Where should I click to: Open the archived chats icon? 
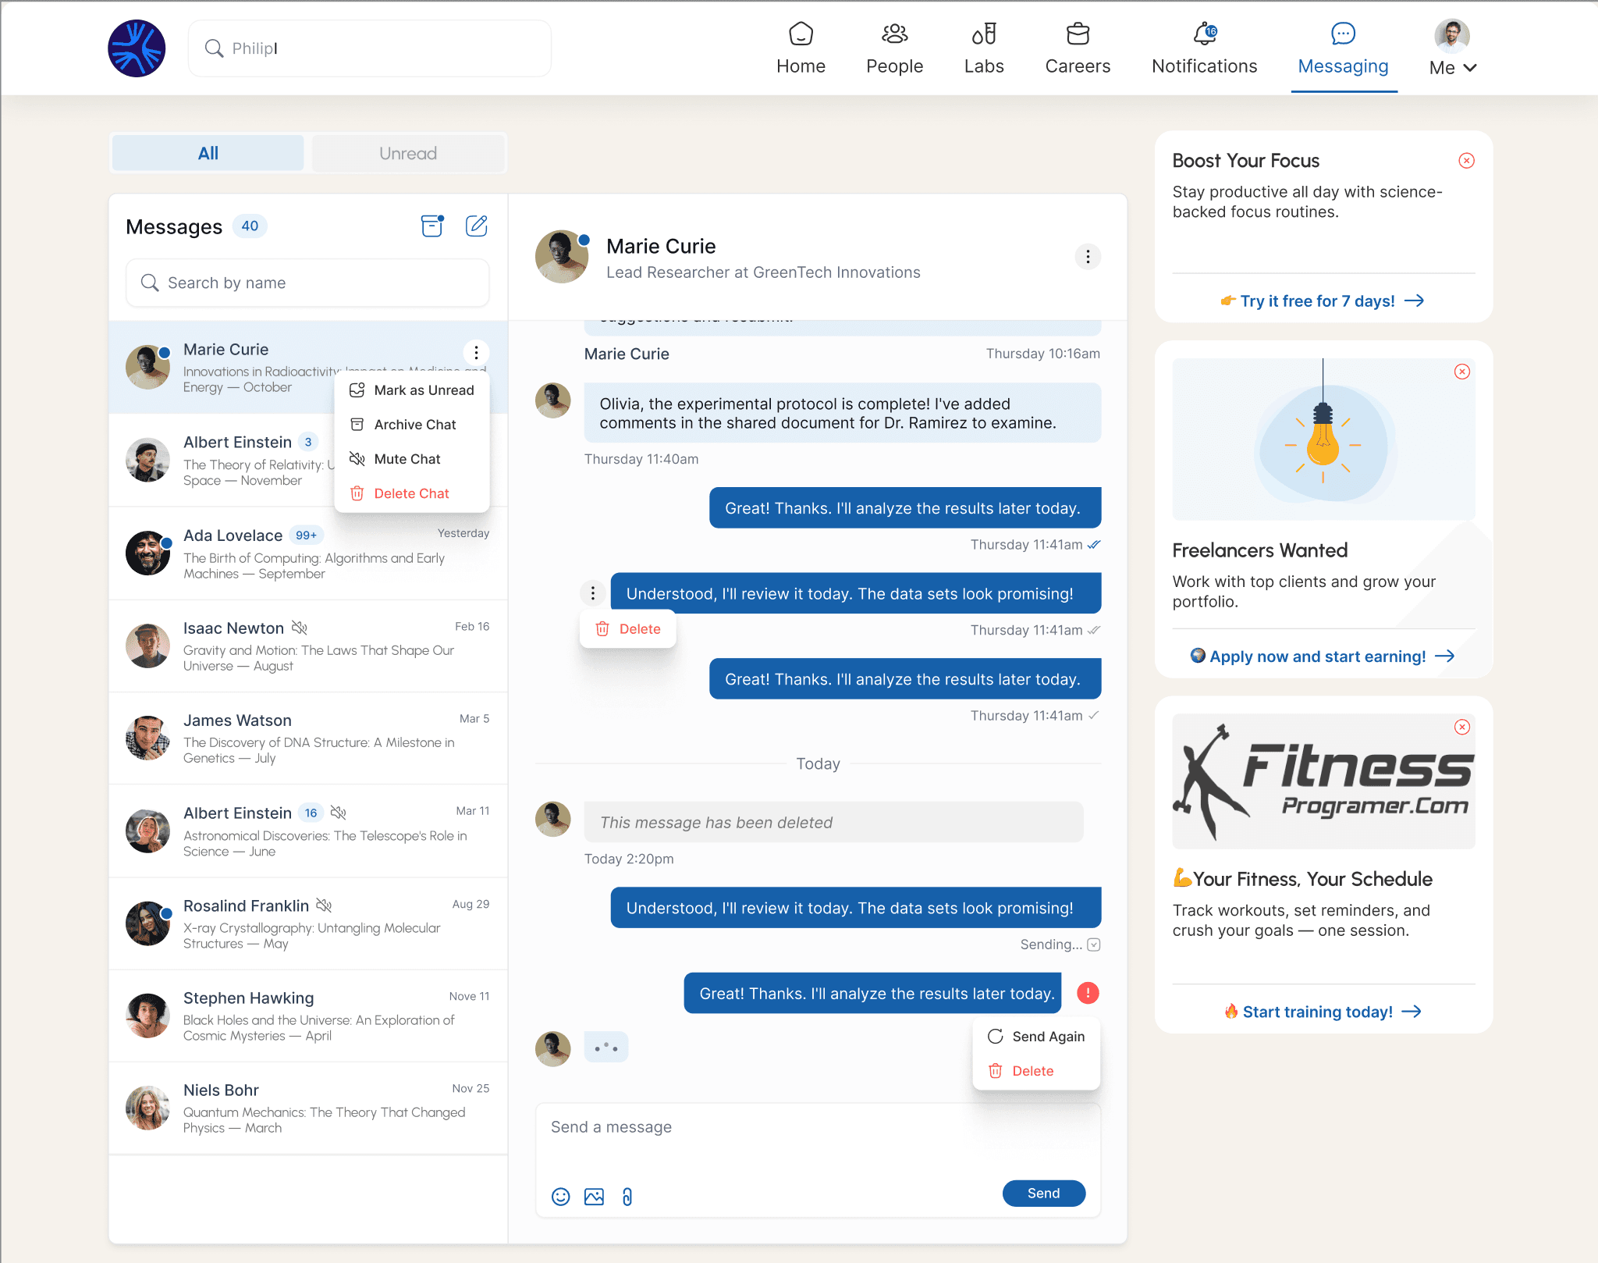[x=431, y=226]
